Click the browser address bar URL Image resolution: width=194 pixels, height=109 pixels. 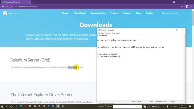pos(28,7)
